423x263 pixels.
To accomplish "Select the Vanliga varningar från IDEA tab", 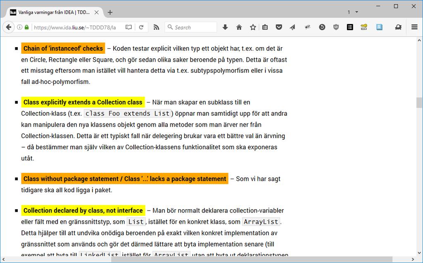I will [54, 12].
